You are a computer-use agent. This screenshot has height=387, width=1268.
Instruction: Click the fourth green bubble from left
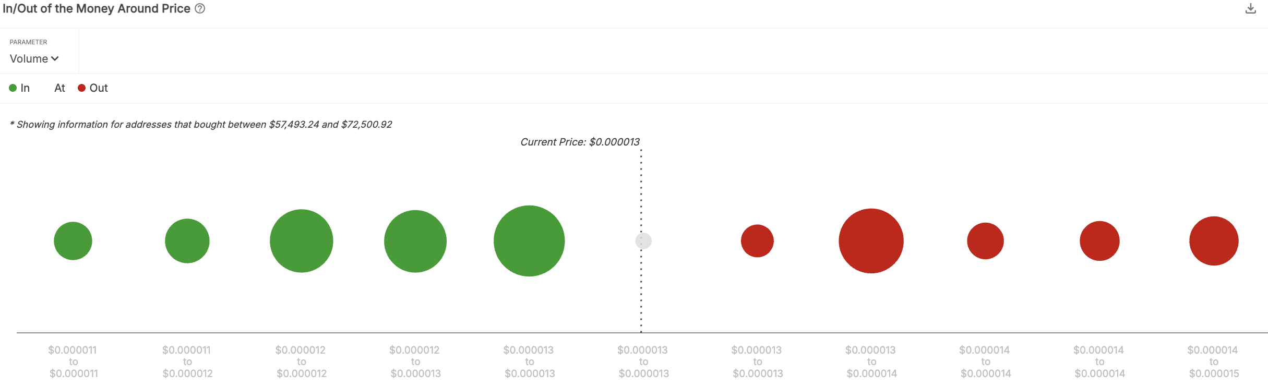point(415,241)
